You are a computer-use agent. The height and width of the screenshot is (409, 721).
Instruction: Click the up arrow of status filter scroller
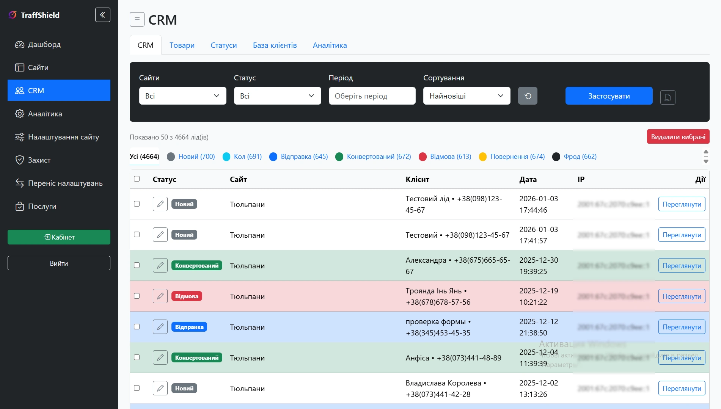tap(706, 152)
